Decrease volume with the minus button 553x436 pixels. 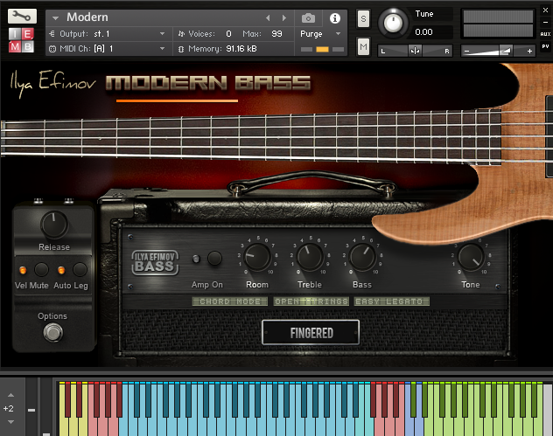pyautogui.click(x=466, y=52)
